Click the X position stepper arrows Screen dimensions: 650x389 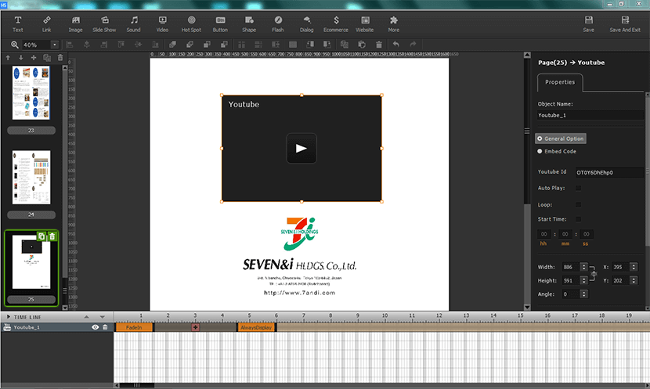pyautogui.click(x=634, y=267)
